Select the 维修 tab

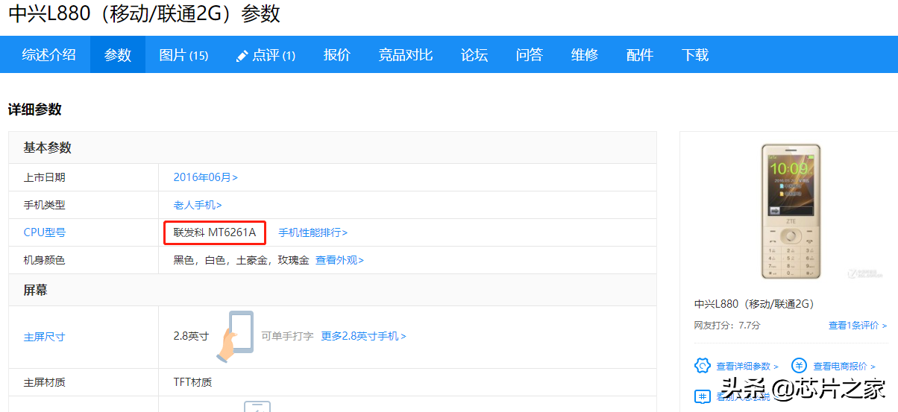(x=585, y=54)
